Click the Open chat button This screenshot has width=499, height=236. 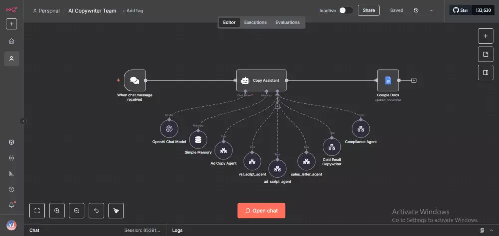261,211
